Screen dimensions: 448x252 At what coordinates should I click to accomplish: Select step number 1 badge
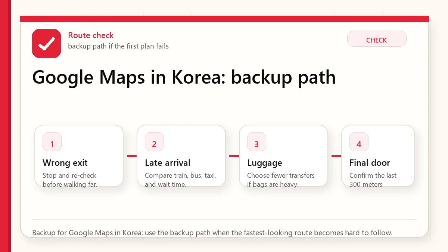(x=52, y=142)
